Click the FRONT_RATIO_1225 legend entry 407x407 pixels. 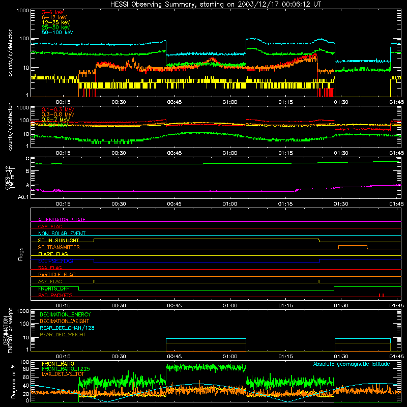pyautogui.click(x=66, y=369)
